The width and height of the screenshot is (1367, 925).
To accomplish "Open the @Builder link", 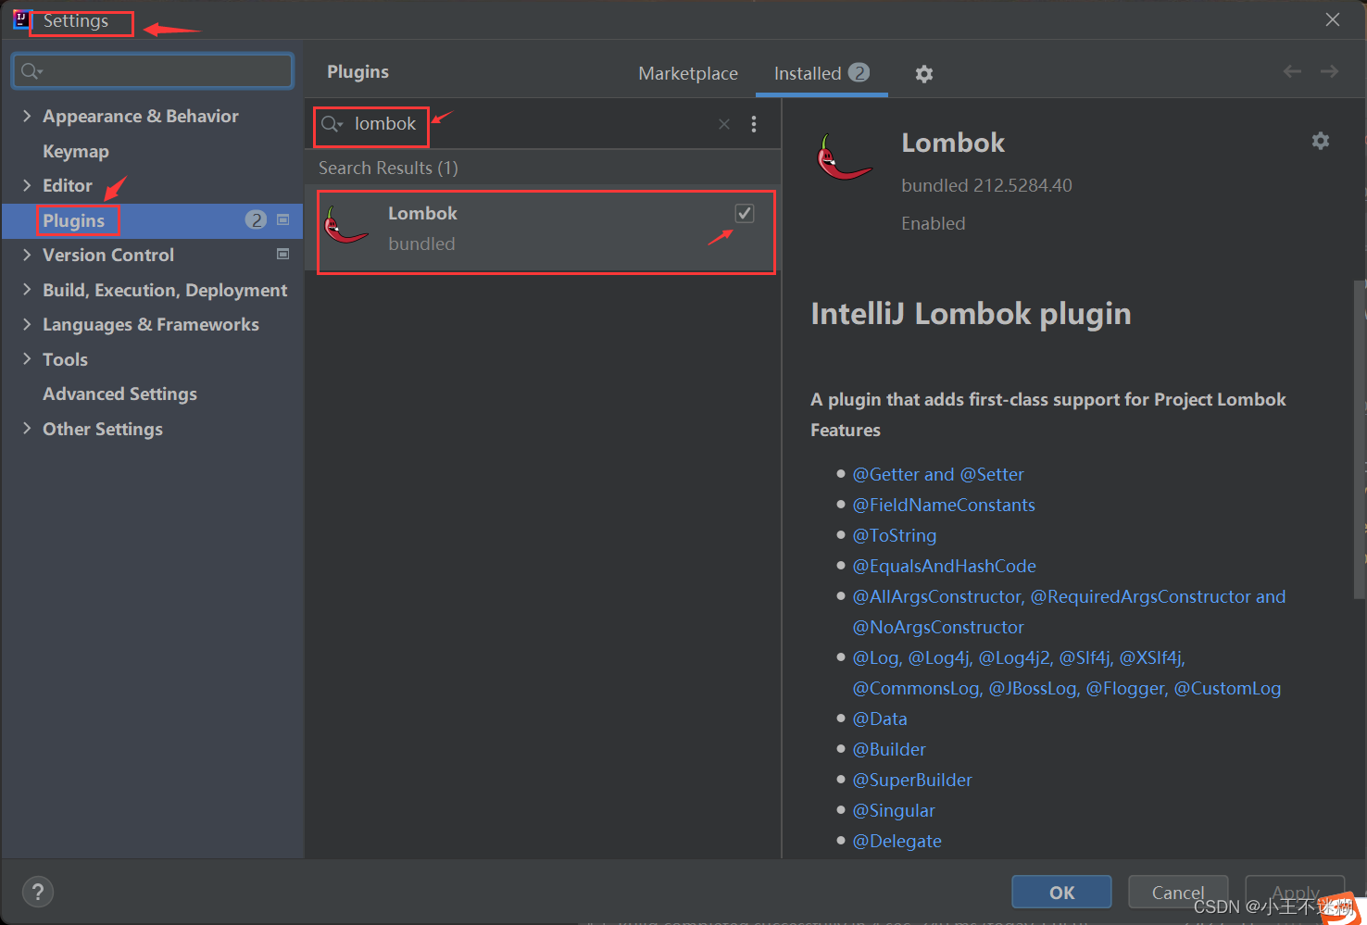I will tap(889, 749).
